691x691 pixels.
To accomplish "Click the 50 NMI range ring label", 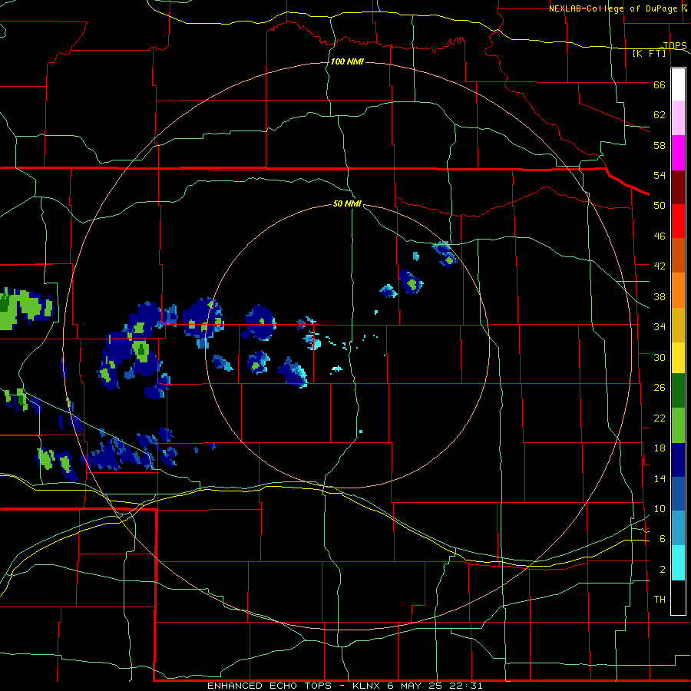I will pos(347,203).
